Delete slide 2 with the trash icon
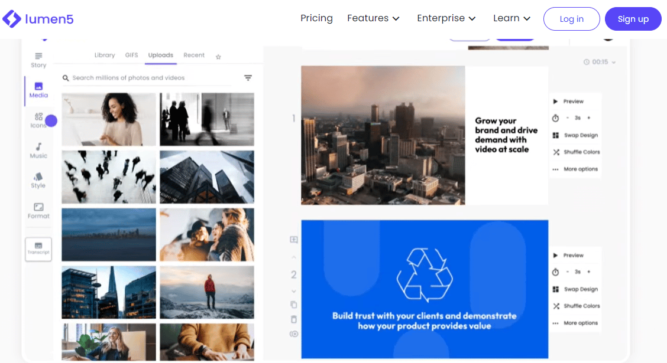Viewport: 667px width, 363px height. coord(293,319)
